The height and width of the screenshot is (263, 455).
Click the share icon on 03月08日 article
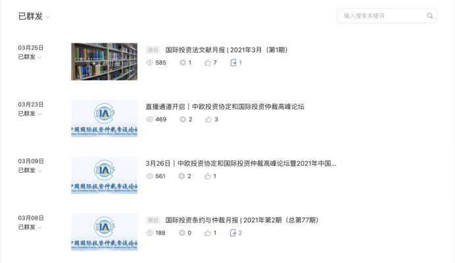coord(233,233)
